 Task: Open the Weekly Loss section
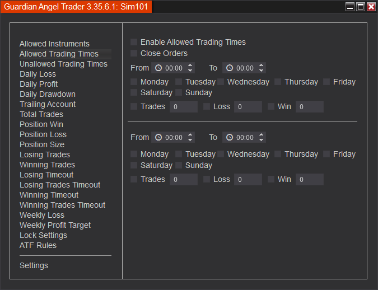pyautogui.click(x=42, y=215)
